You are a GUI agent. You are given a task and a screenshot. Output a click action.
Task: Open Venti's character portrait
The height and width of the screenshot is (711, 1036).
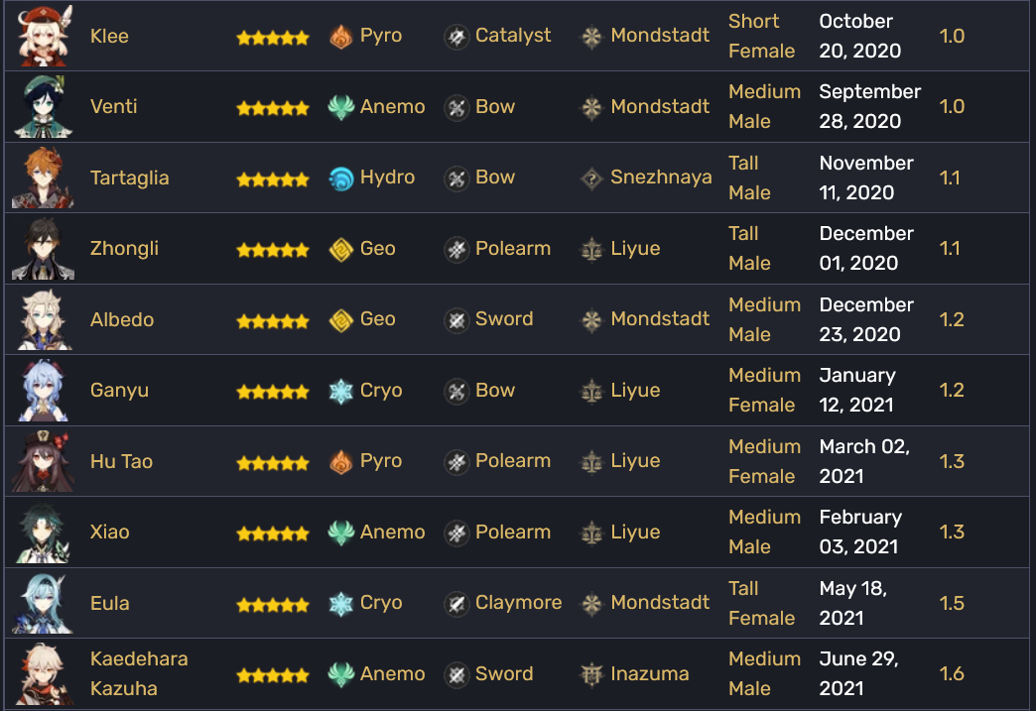[x=43, y=106]
